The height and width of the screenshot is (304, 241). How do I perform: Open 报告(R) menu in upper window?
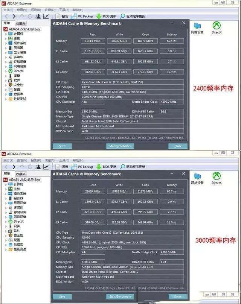click(36, 10)
